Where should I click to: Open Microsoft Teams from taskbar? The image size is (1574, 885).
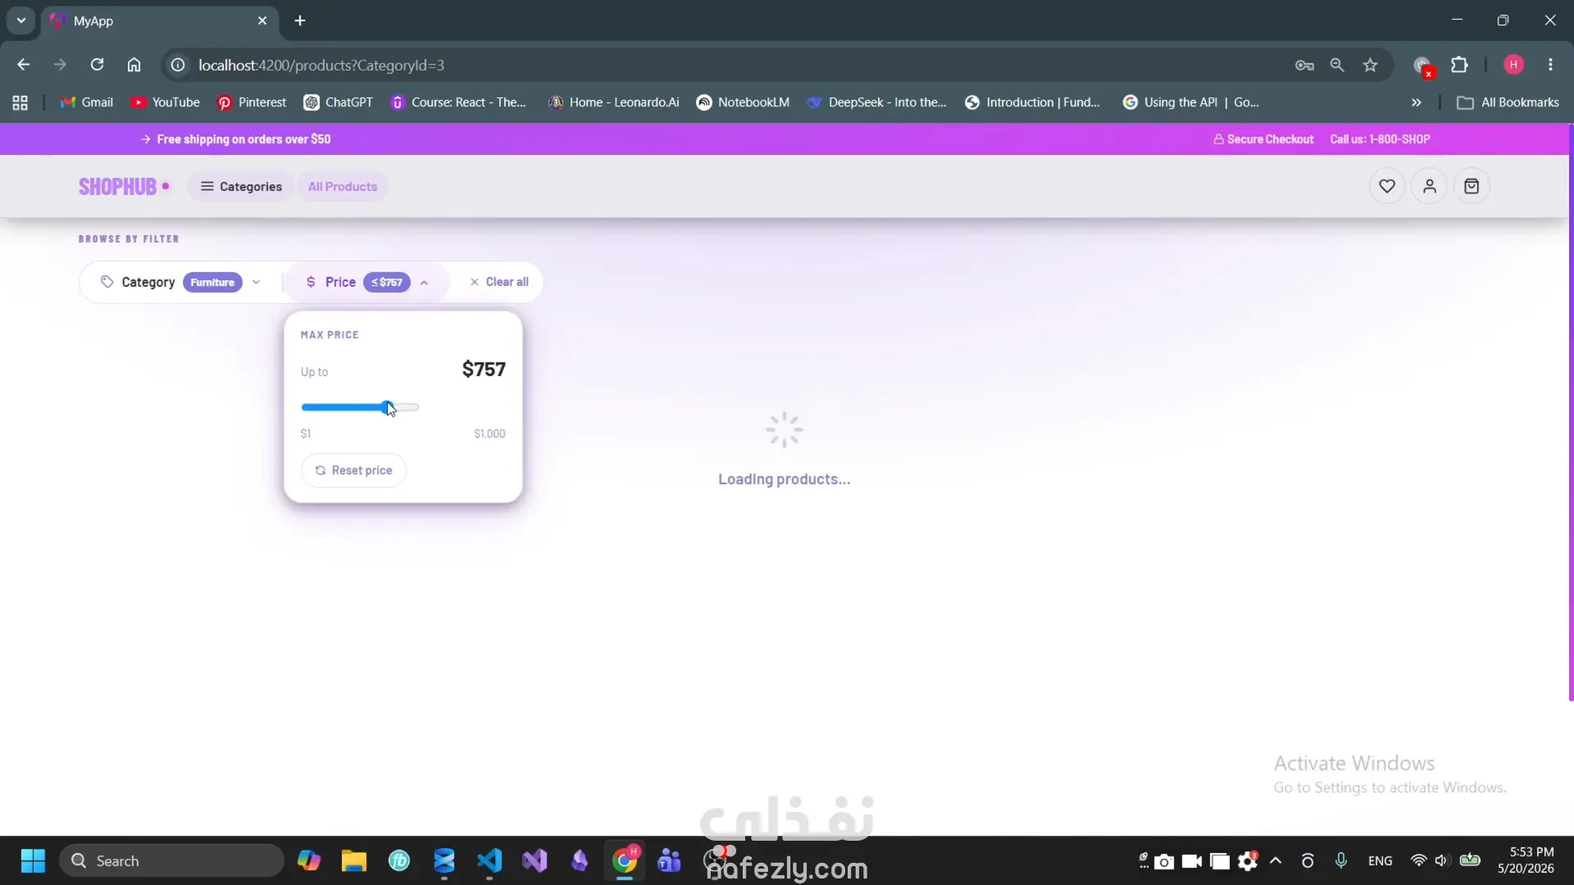(x=670, y=861)
